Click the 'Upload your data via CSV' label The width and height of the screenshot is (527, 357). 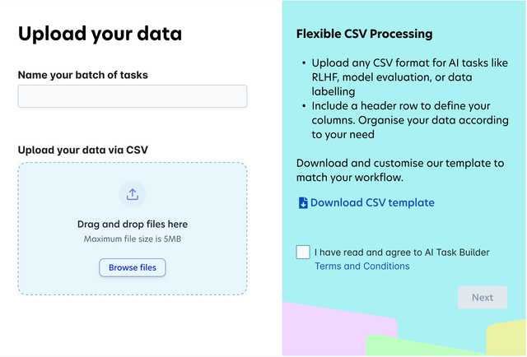82,150
